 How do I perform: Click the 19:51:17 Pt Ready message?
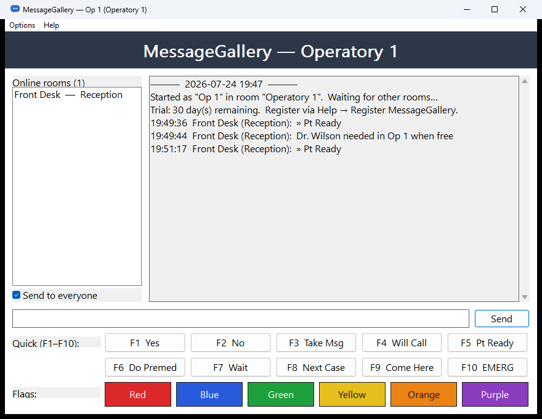[x=246, y=149]
